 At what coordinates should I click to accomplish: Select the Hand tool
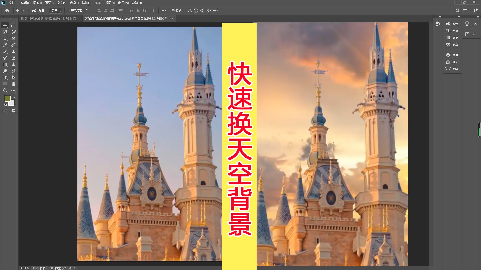point(14,84)
